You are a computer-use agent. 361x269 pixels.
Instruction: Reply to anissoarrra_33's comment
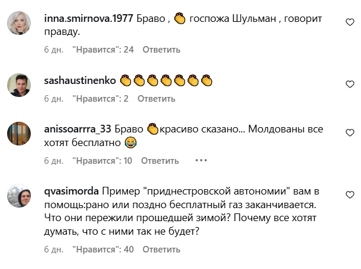tap(160, 160)
